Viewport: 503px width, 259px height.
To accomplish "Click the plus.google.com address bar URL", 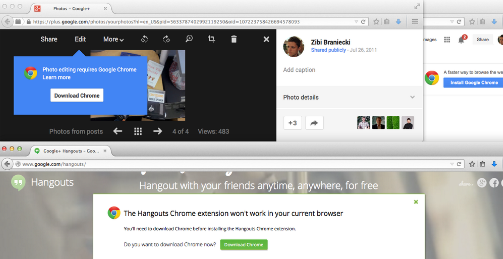I will coord(166,22).
